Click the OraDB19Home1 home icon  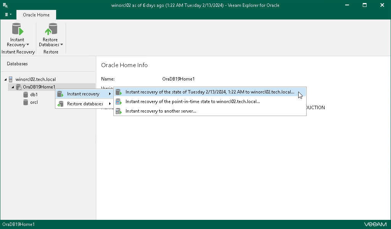click(x=19, y=87)
